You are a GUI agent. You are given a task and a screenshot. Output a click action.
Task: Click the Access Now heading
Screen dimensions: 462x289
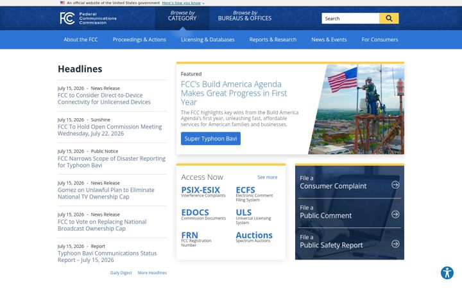[202, 177]
